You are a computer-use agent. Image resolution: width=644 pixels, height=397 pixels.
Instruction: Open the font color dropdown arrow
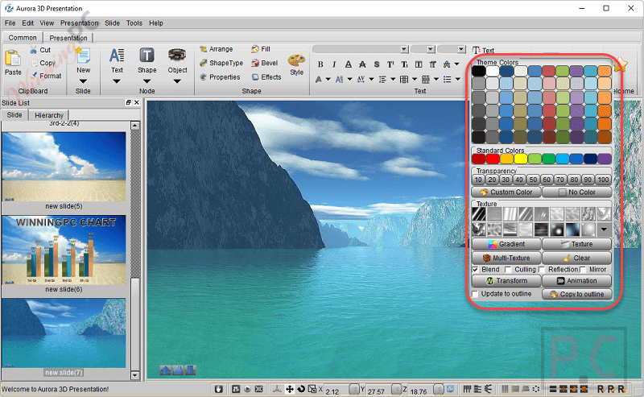[328, 79]
